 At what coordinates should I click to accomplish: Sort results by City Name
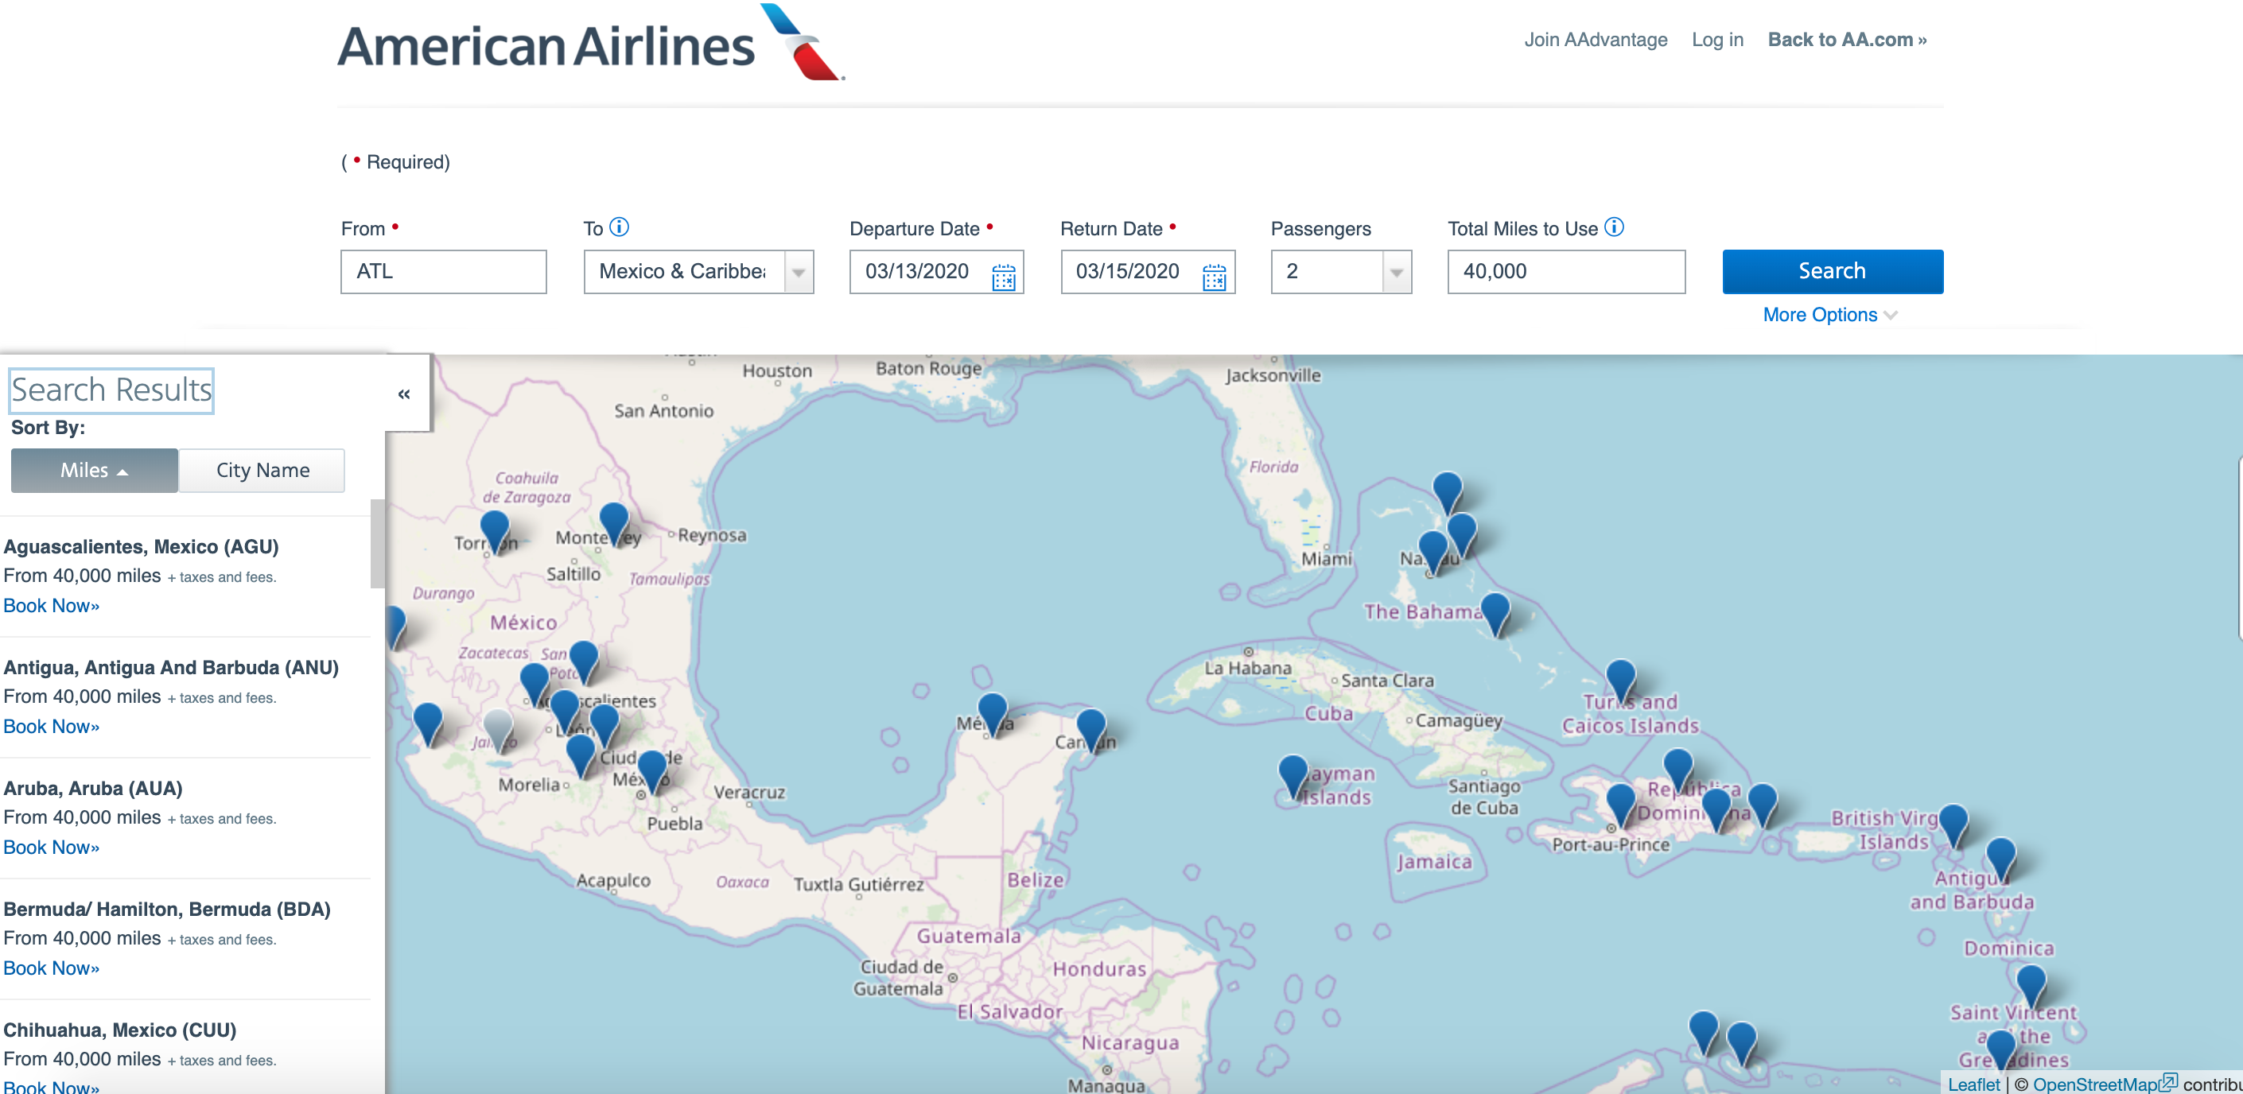(262, 470)
